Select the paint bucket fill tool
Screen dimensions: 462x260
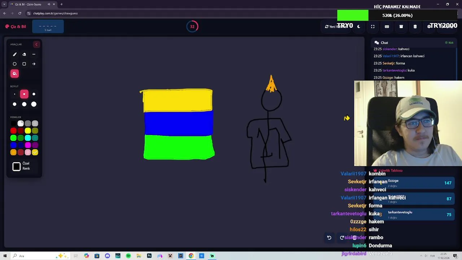click(x=15, y=74)
